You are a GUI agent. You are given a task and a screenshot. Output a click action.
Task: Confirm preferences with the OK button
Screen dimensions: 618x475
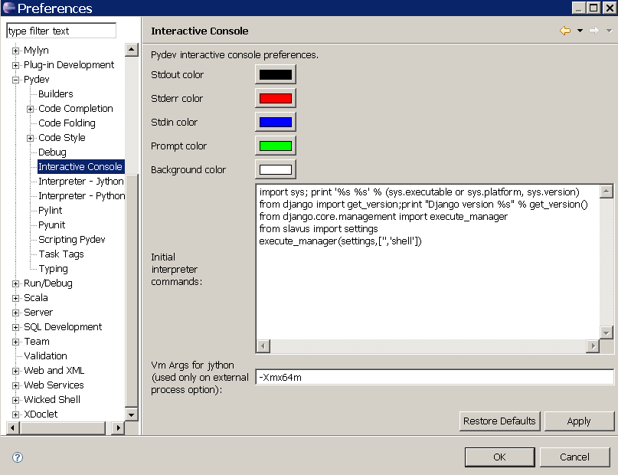[499, 457]
